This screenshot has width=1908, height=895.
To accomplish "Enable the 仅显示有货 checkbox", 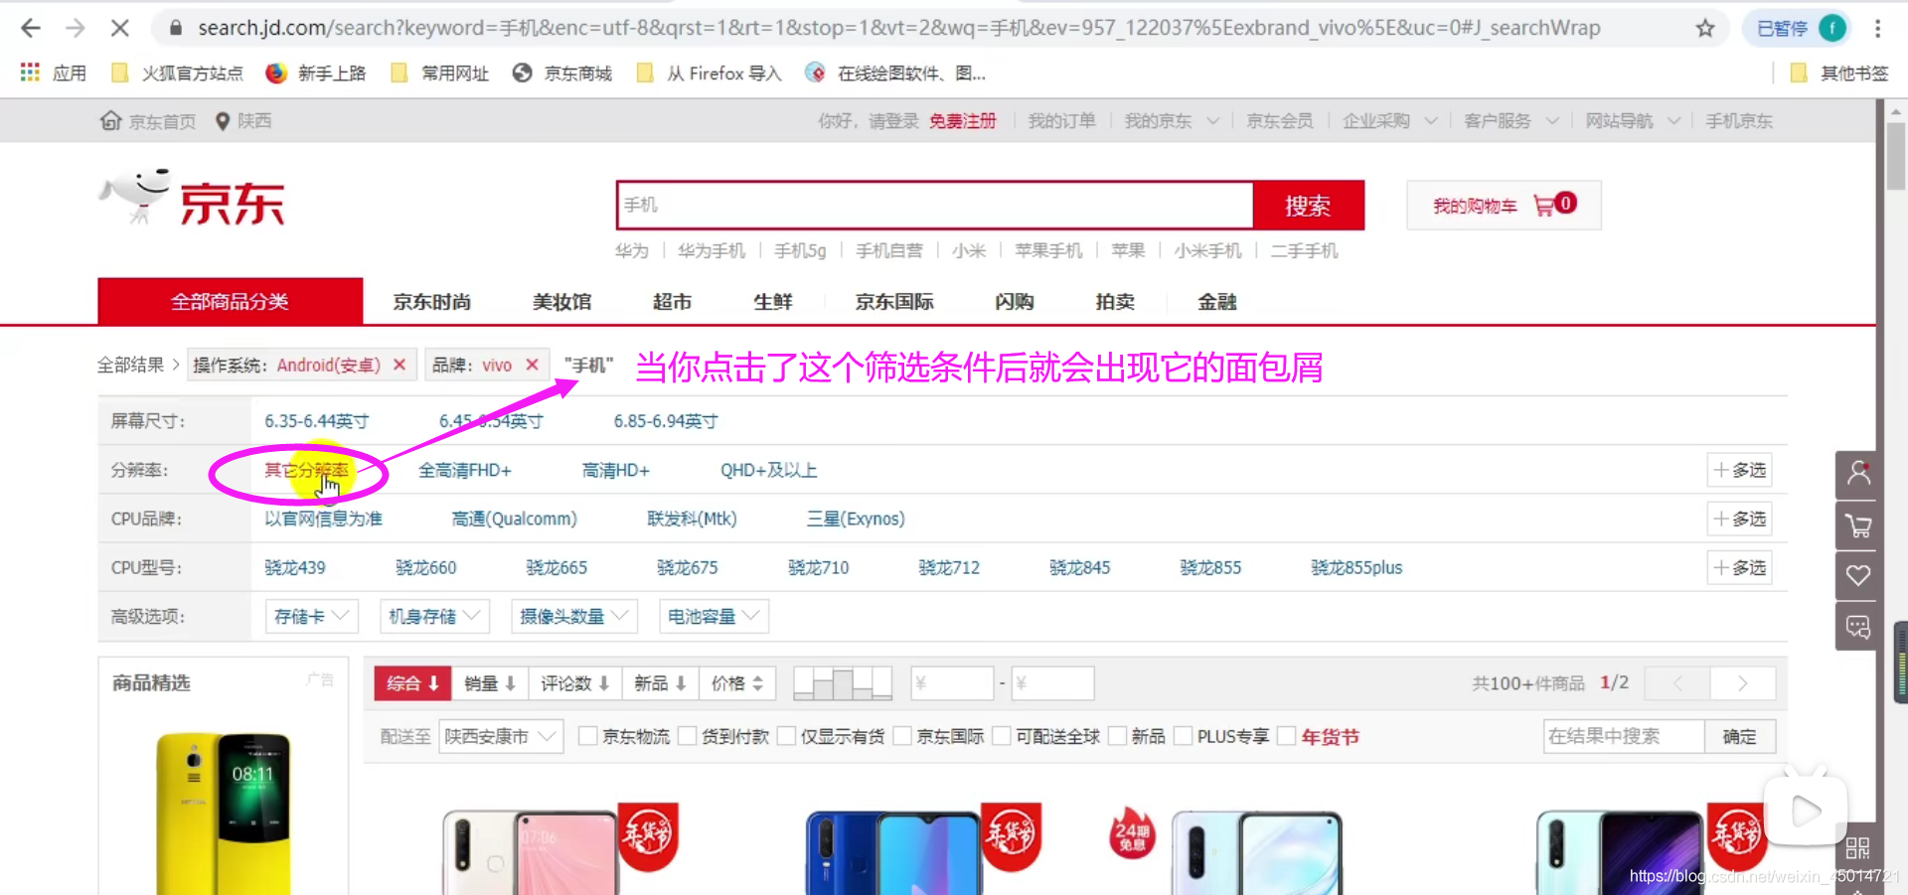I will click(x=787, y=736).
